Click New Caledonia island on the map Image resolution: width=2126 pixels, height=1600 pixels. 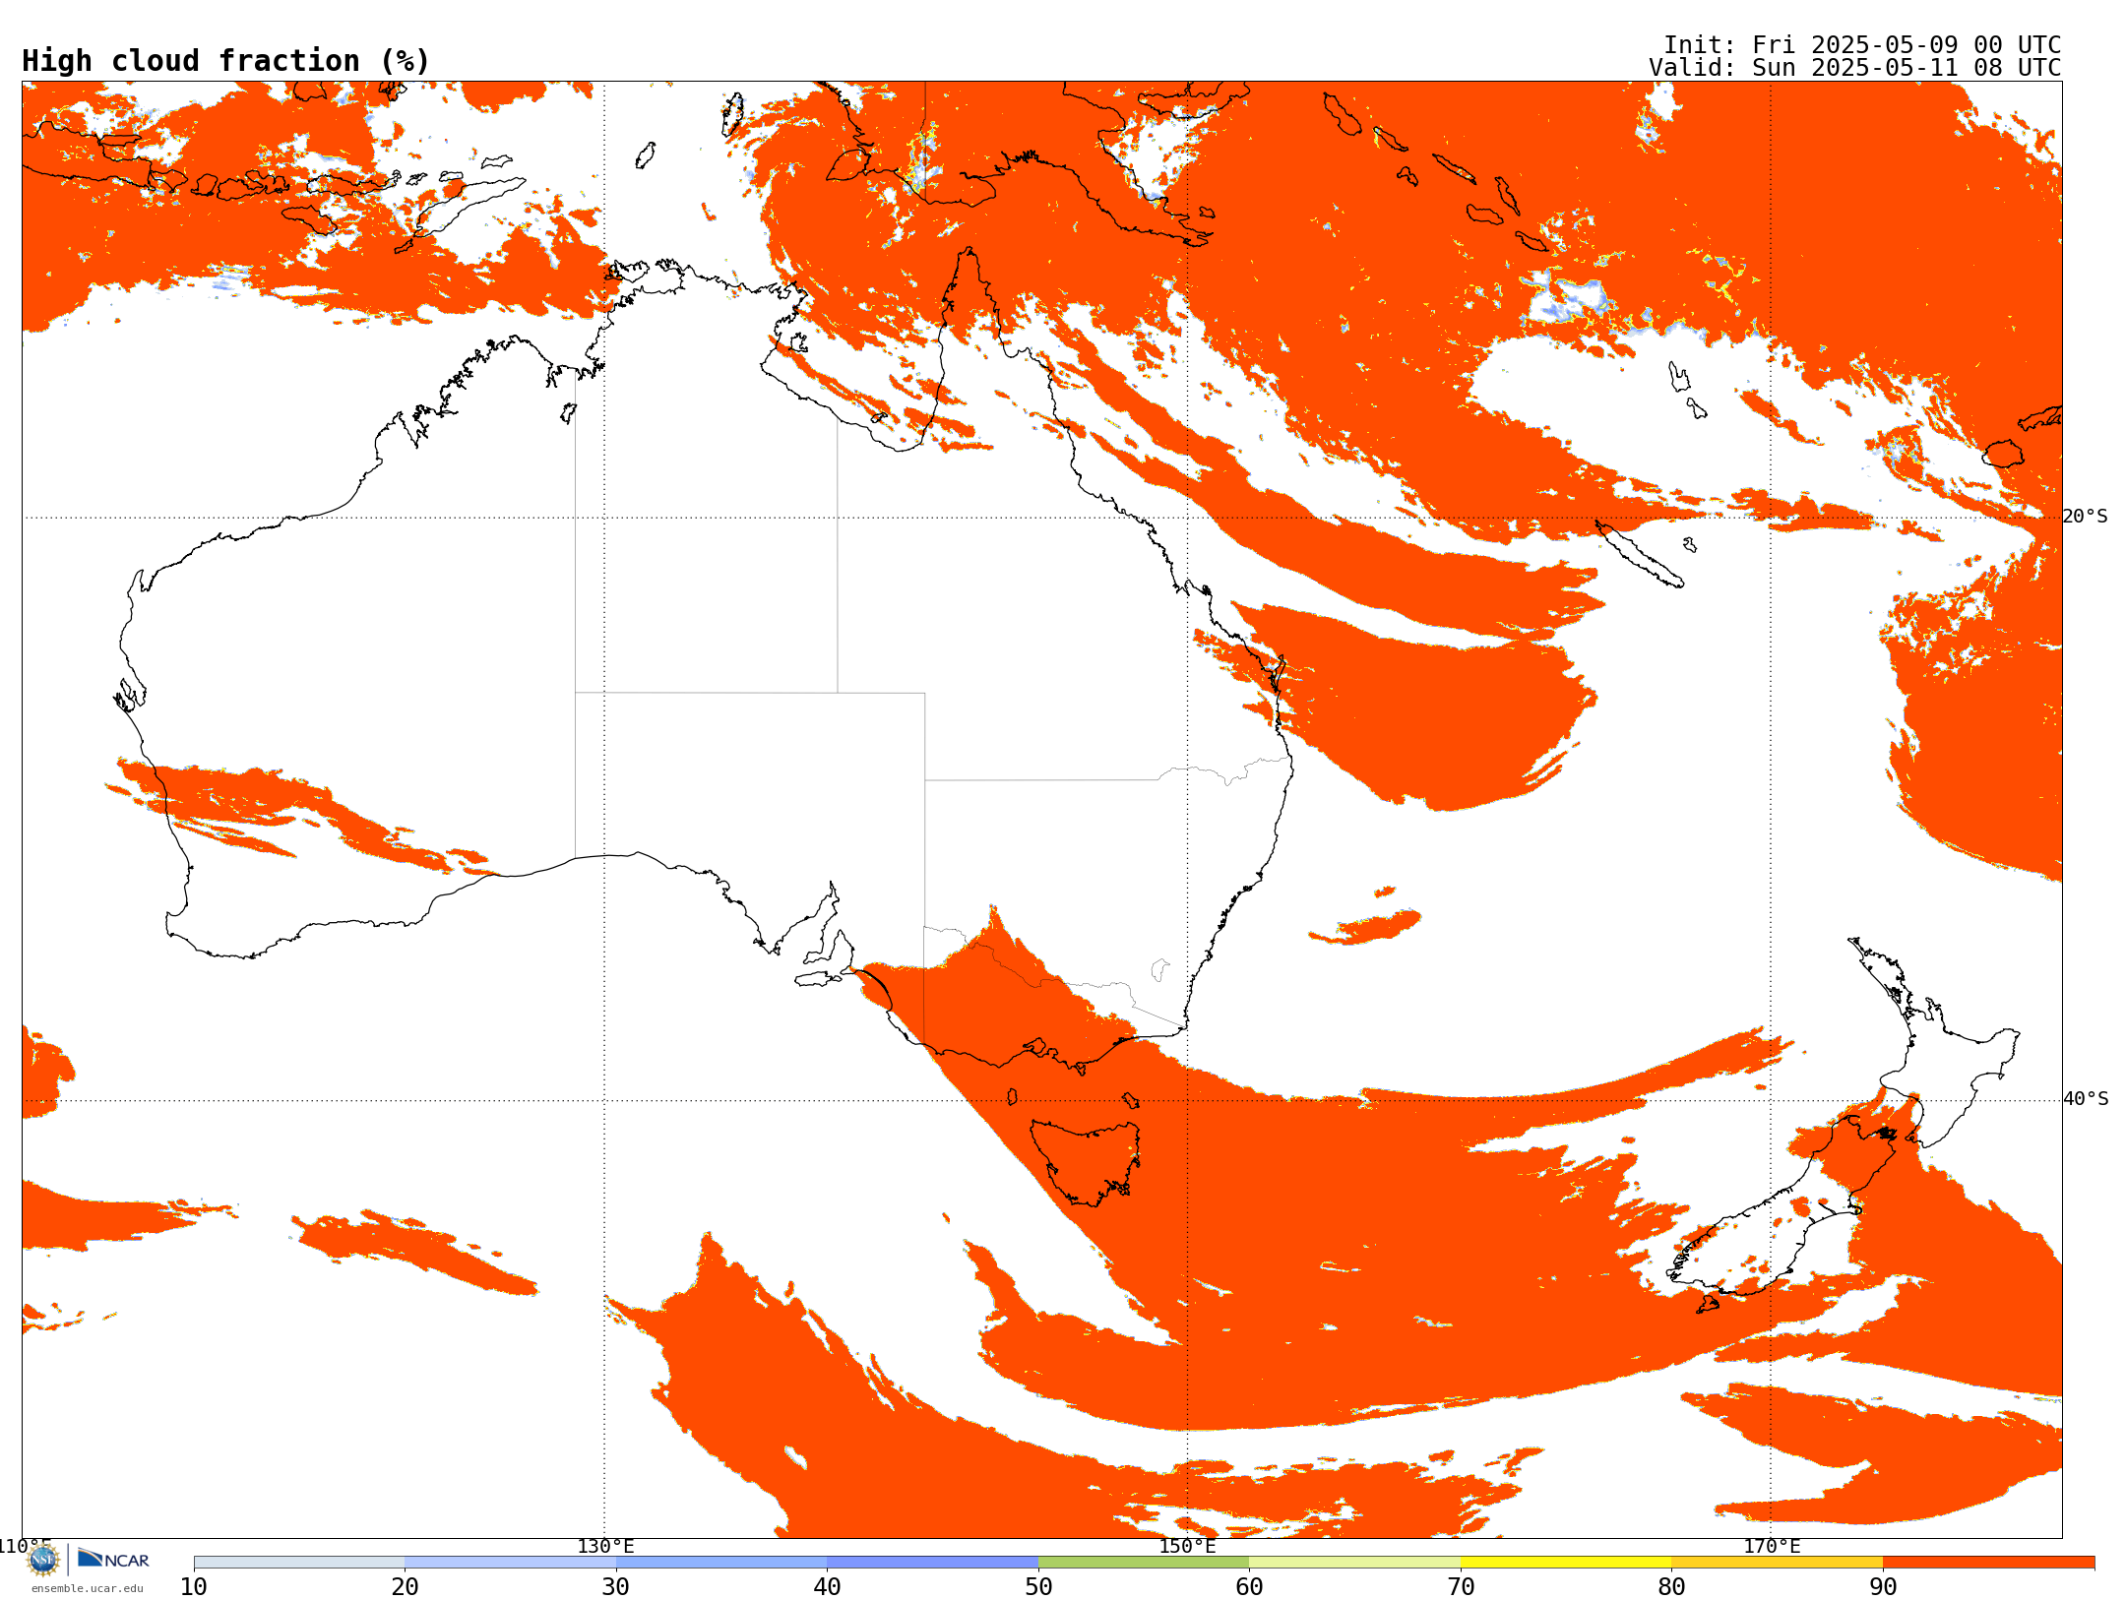[1639, 554]
